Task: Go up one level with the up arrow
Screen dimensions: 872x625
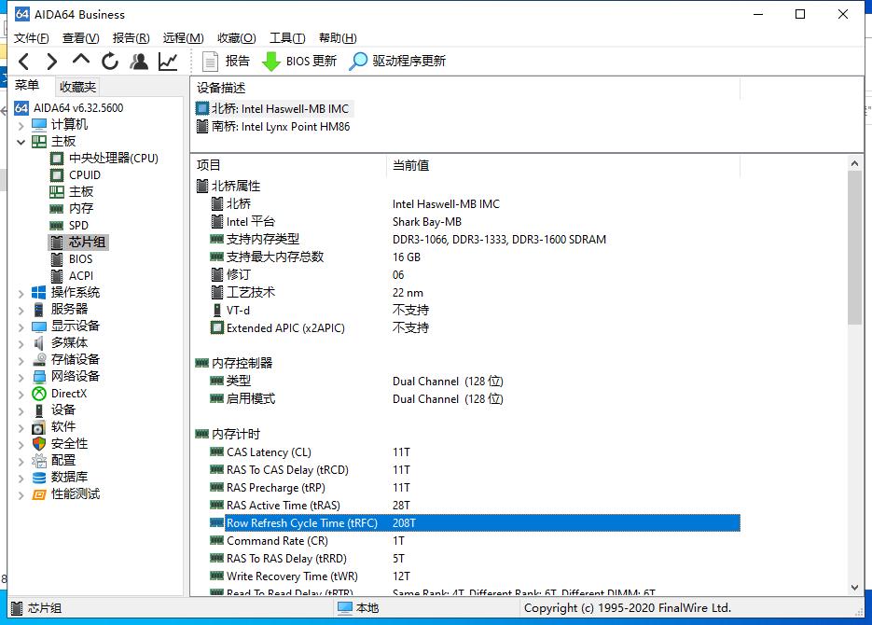Action: coord(81,60)
